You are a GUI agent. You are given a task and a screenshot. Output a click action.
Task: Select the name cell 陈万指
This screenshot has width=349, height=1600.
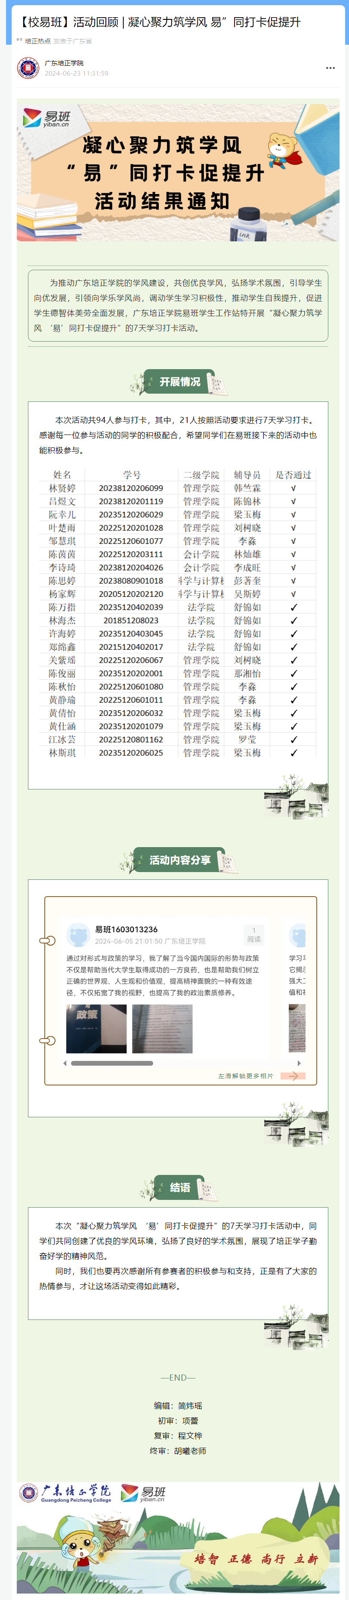coord(62,607)
